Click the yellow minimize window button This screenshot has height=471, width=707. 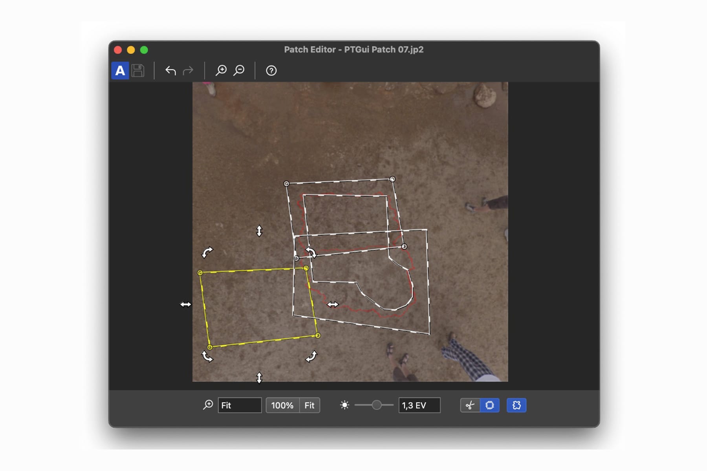coord(131,50)
